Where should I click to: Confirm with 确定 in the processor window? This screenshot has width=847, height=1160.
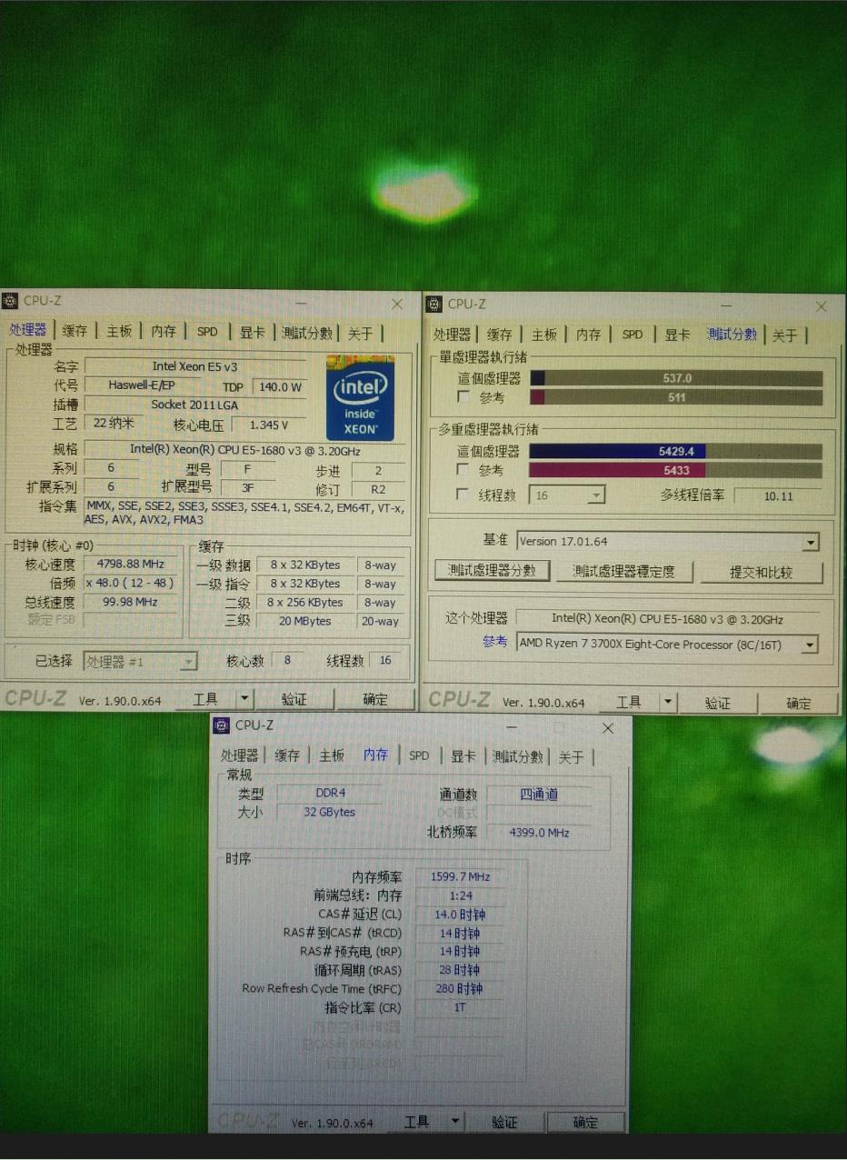pyautogui.click(x=375, y=699)
